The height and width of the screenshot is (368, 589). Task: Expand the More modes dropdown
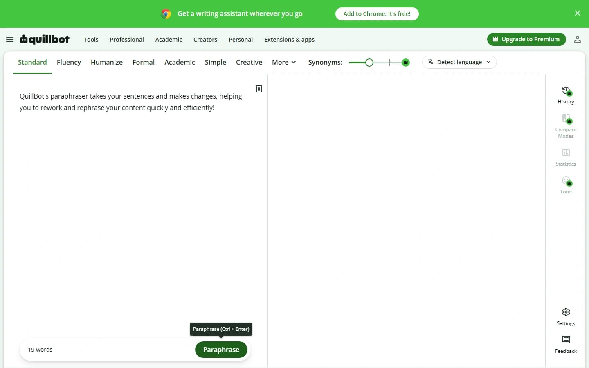click(284, 62)
